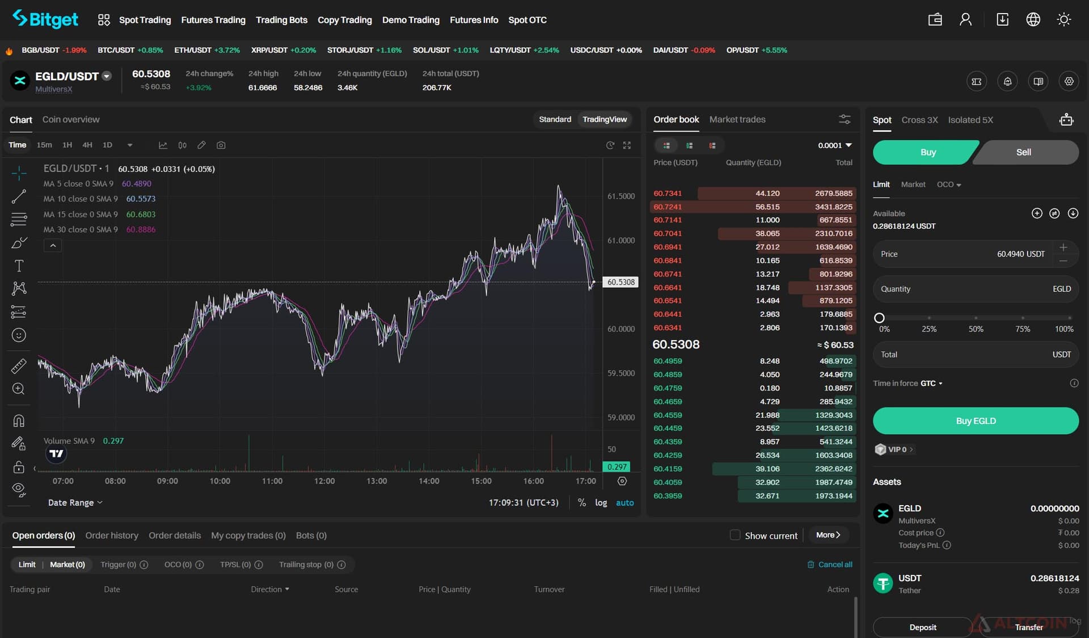
Task: Switch the chart to TradingView view
Action: [x=605, y=119]
